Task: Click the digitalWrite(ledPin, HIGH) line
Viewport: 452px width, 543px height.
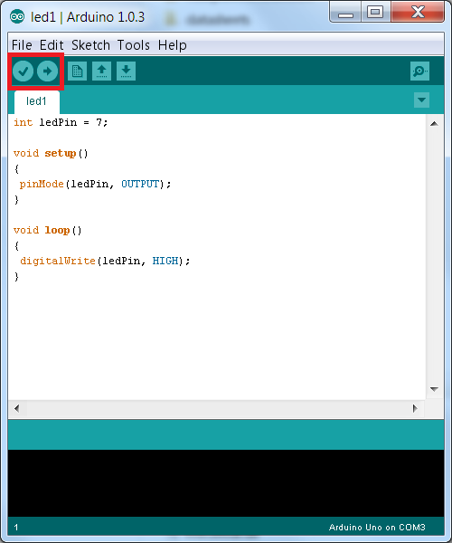Action: 105,261
